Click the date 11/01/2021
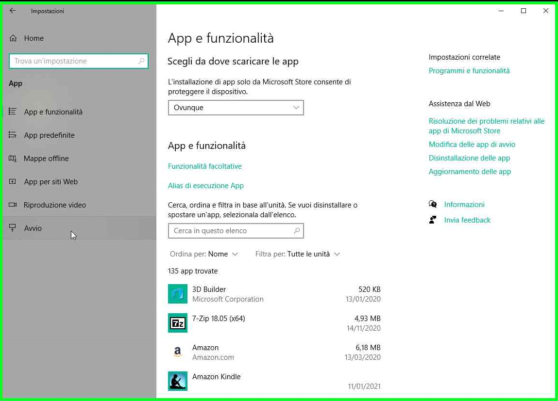 (x=364, y=386)
